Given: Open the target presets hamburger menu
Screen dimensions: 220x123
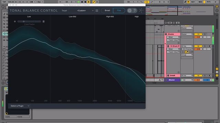Looking at the screenshot, I should click(x=97, y=11).
